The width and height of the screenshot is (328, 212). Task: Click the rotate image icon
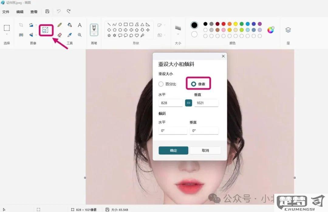tap(31, 25)
